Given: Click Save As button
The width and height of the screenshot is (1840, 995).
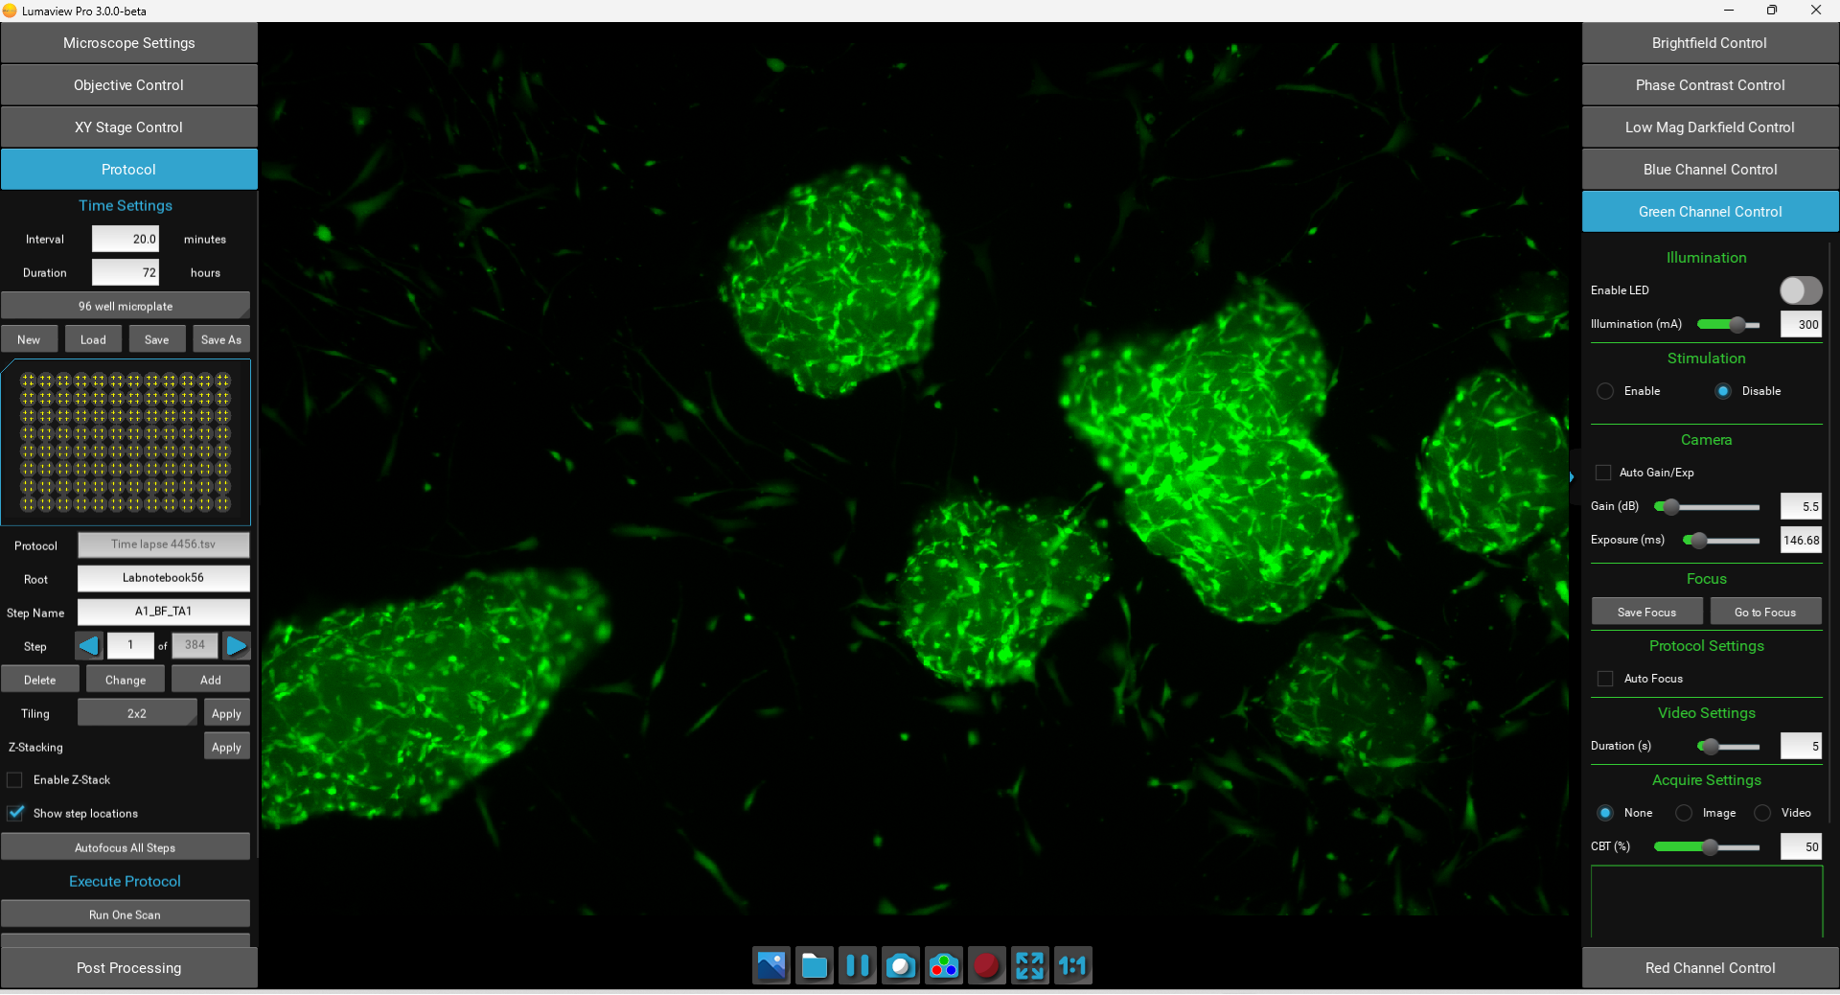Looking at the screenshot, I should click(x=221, y=339).
